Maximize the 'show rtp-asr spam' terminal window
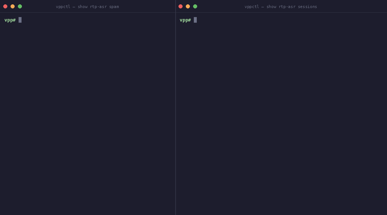This screenshot has height=215, width=387. tap(20, 7)
